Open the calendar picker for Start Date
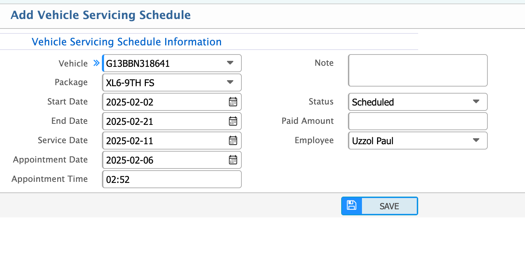 click(233, 102)
